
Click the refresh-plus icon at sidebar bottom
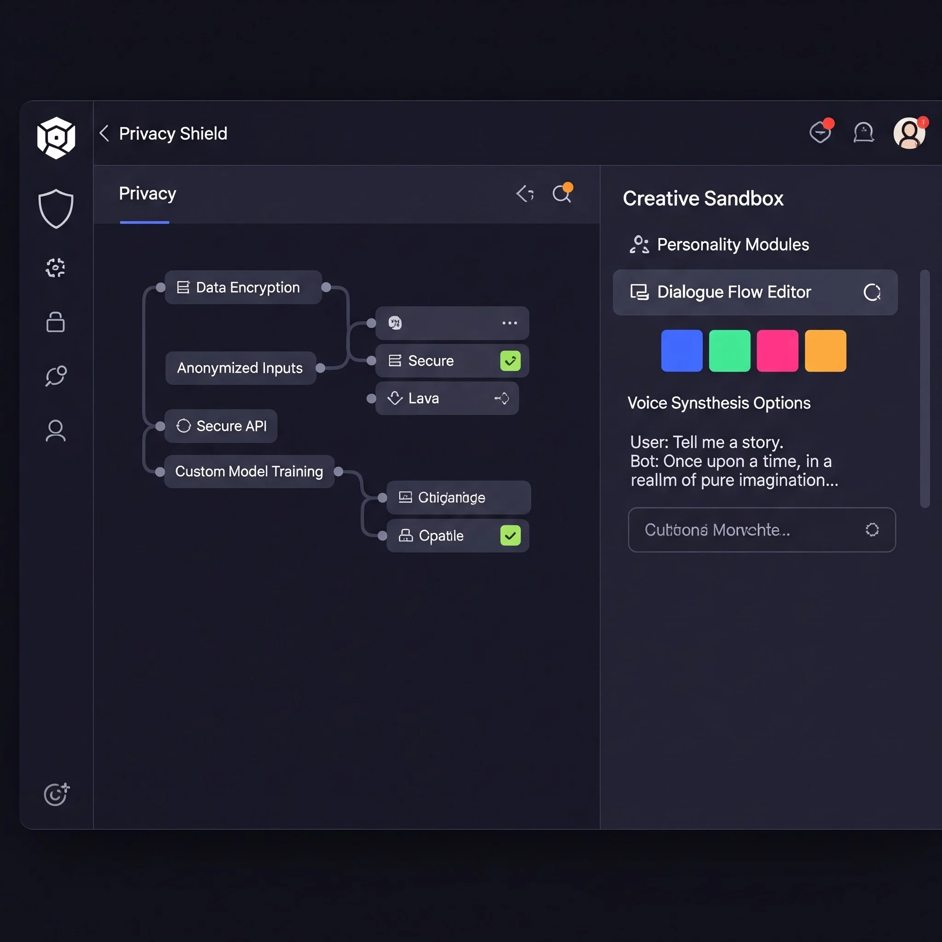(x=57, y=794)
